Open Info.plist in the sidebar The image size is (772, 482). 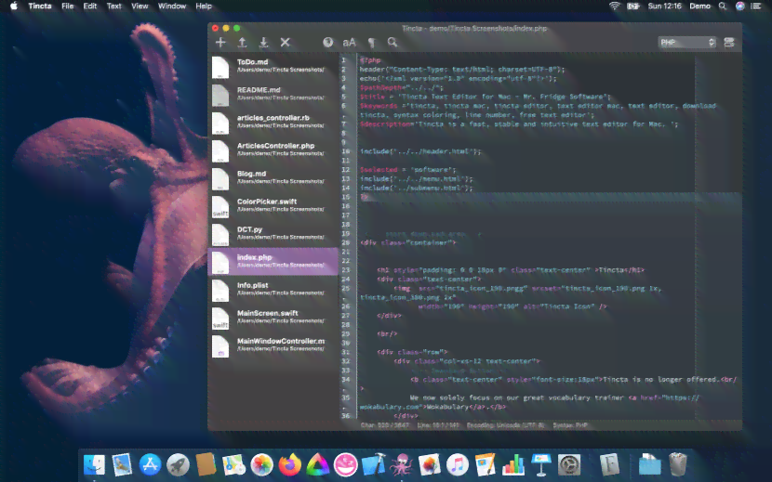coord(273,289)
